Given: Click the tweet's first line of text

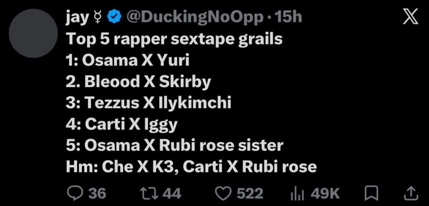Looking at the screenshot, I should (174, 39).
